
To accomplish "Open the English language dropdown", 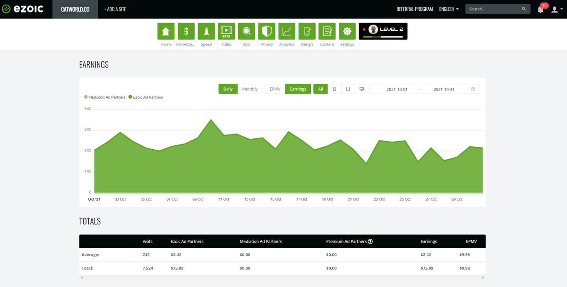I will click(x=449, y=9).
